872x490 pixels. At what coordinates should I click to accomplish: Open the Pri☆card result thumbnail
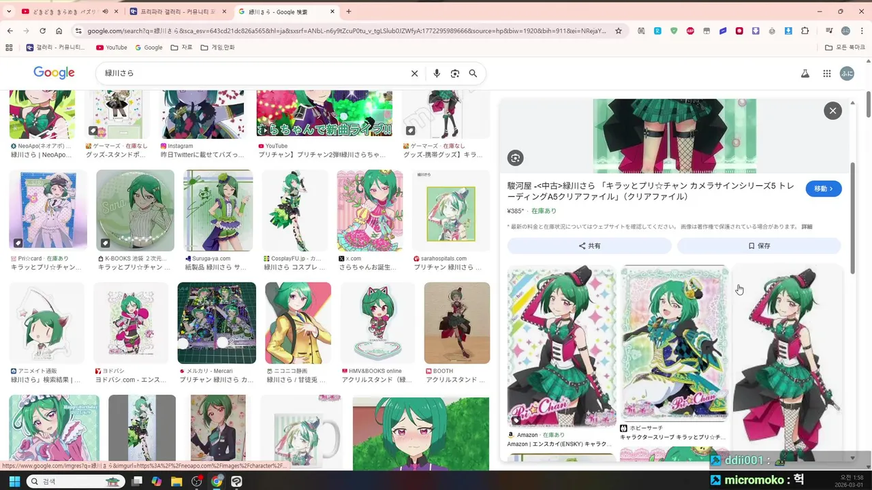click(48, 211)
